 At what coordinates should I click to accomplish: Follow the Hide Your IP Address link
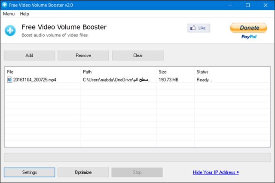(x=216, y=172)
